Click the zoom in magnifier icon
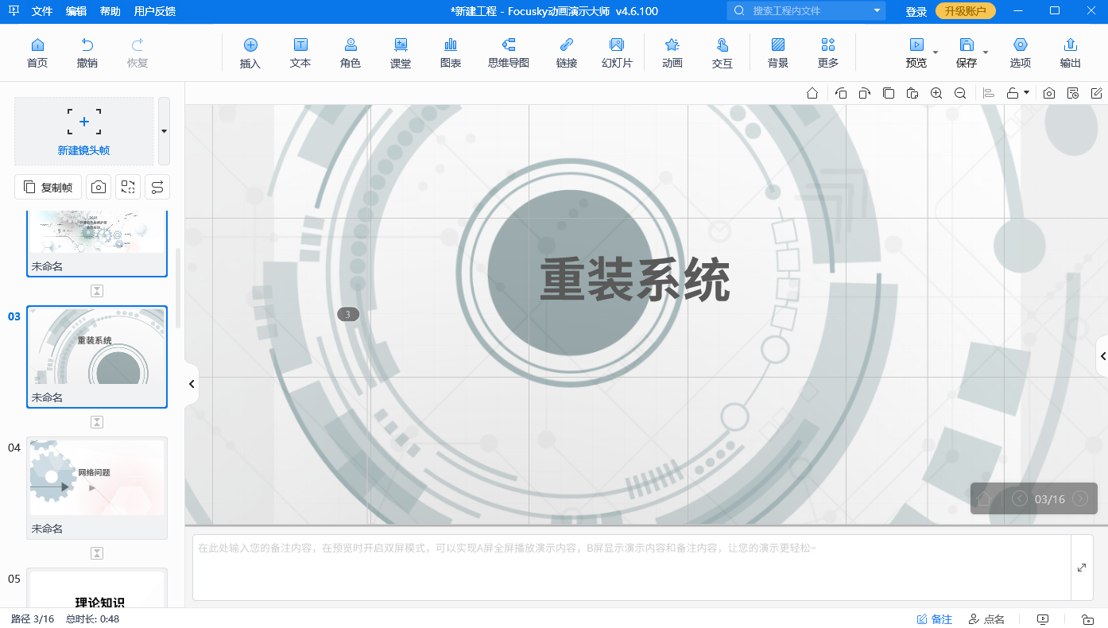 936,93
